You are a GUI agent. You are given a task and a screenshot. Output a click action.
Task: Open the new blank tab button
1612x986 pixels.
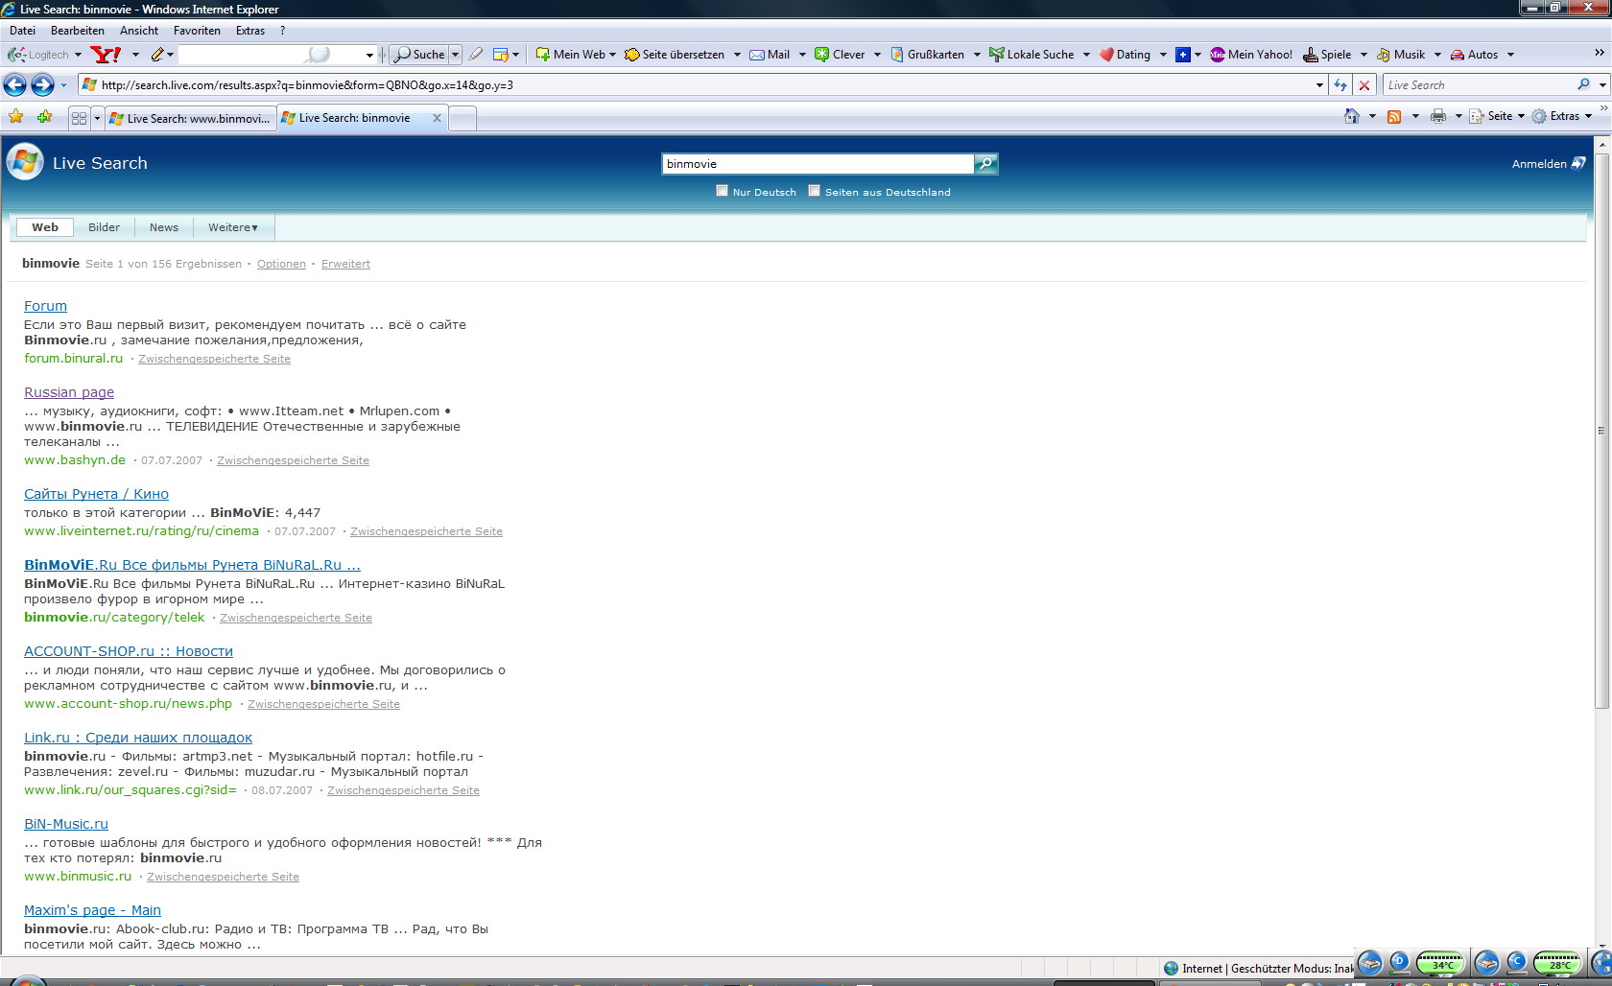[462, 119]
